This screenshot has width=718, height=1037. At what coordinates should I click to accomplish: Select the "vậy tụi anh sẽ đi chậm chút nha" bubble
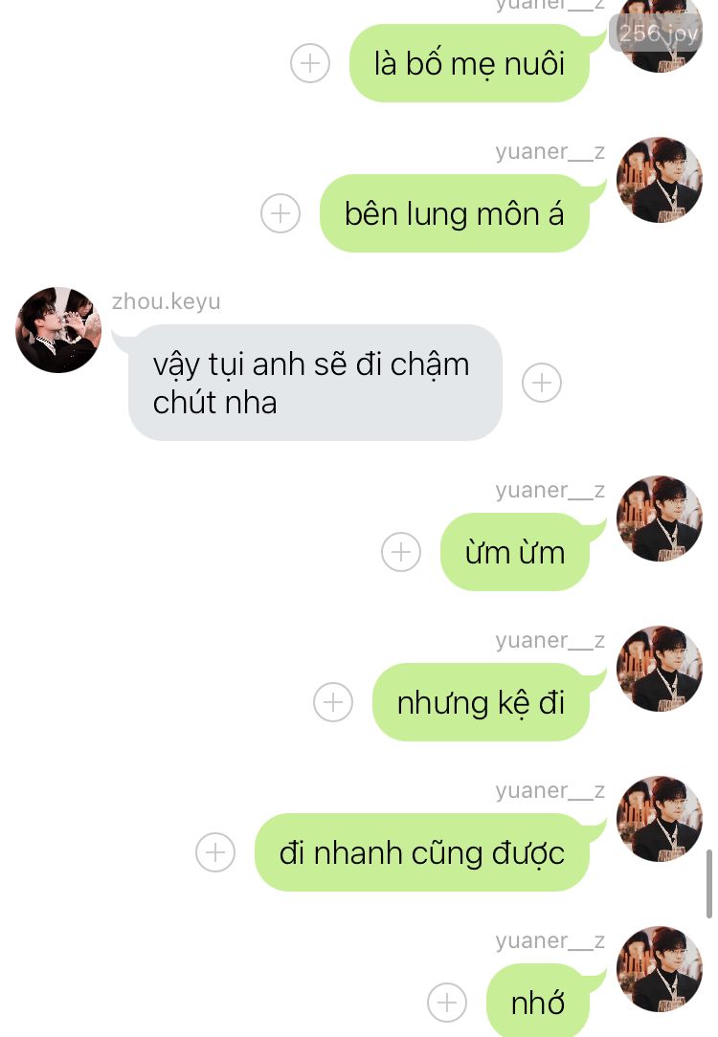(315, 383)
